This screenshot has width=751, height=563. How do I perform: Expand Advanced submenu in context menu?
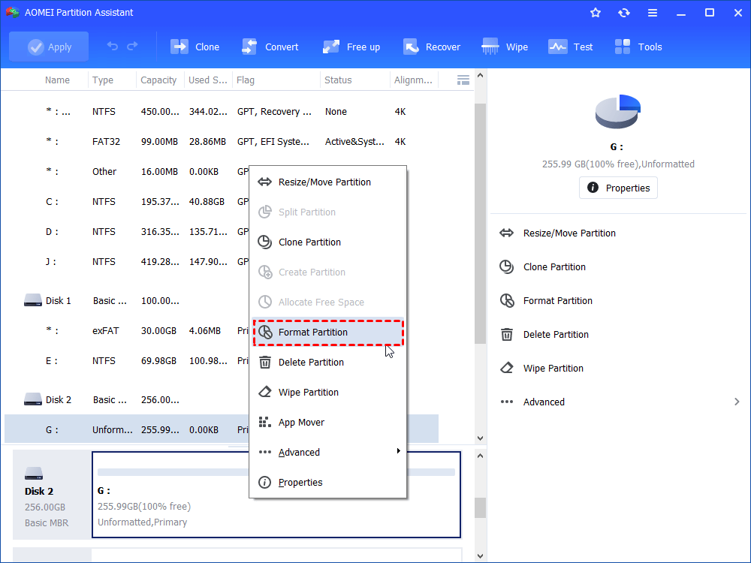328,453
